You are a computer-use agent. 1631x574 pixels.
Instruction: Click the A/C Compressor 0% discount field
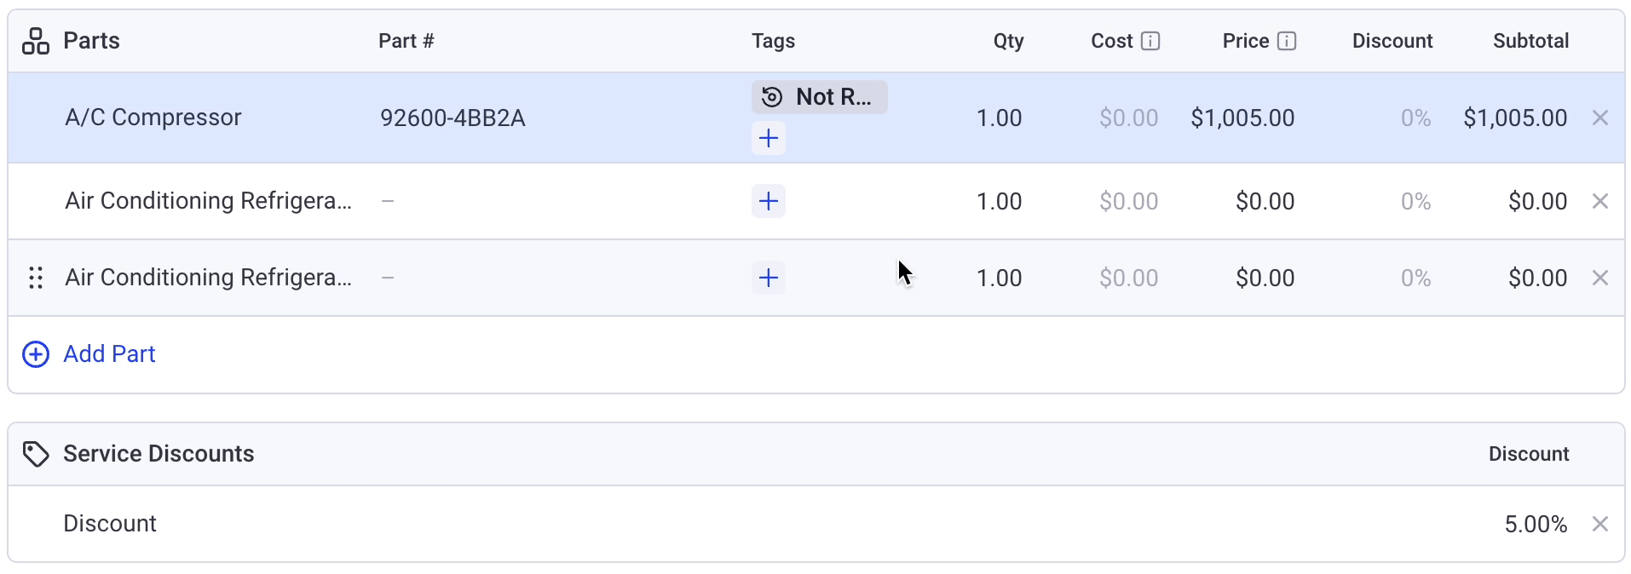[x=1415, y=118]
